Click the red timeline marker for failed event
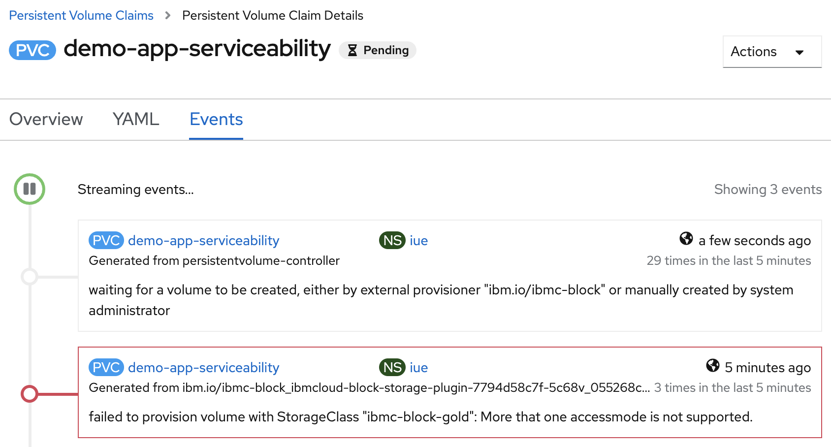The height and width of the screenshot is (447, 831). click(x=30, y=394)
